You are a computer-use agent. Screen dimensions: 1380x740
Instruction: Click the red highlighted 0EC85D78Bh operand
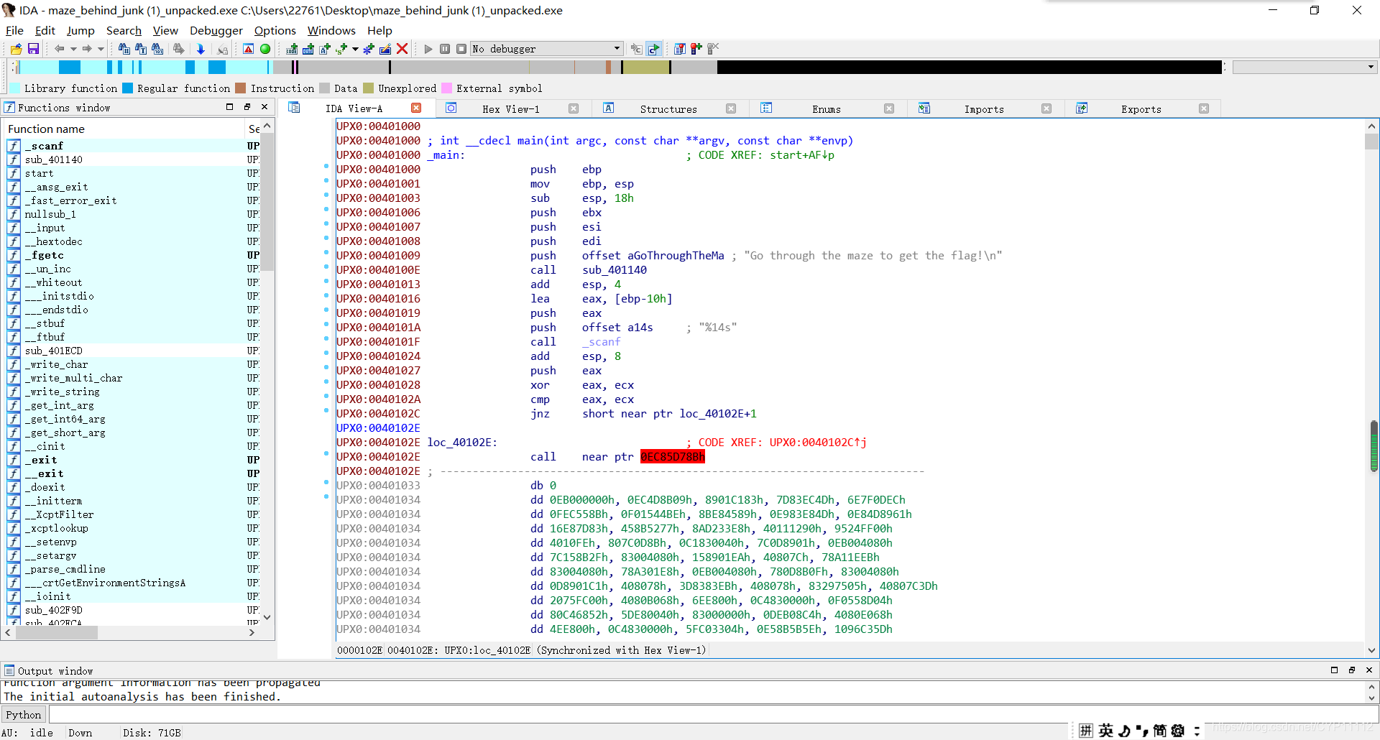point(672,457)
